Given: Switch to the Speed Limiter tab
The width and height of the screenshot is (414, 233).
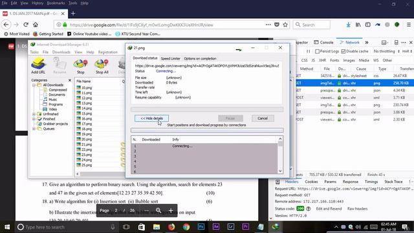Looking at the screenshot, I should pyautogui.click(x=171, y=58).
